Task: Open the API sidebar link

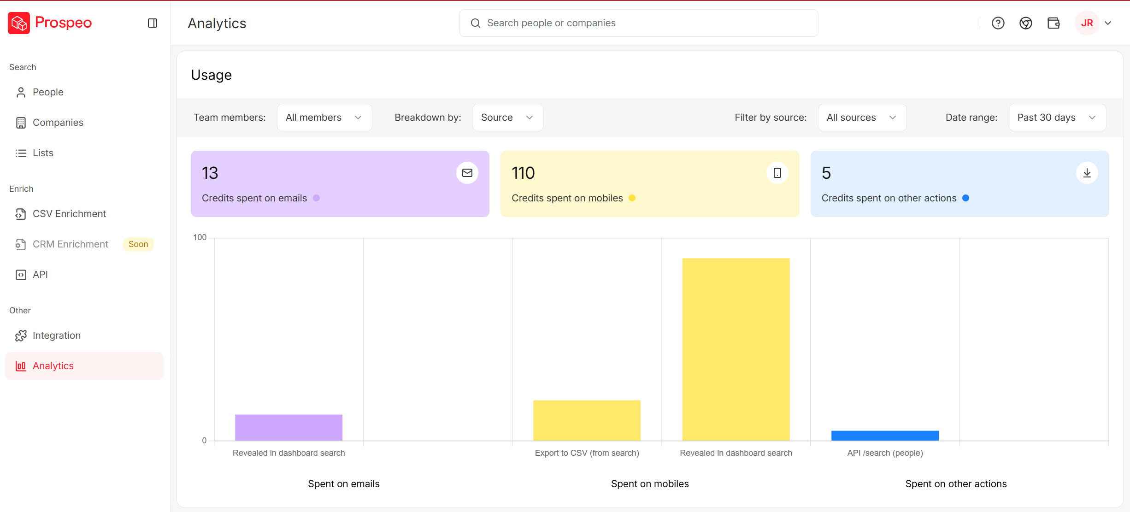Action: point(40,275)
